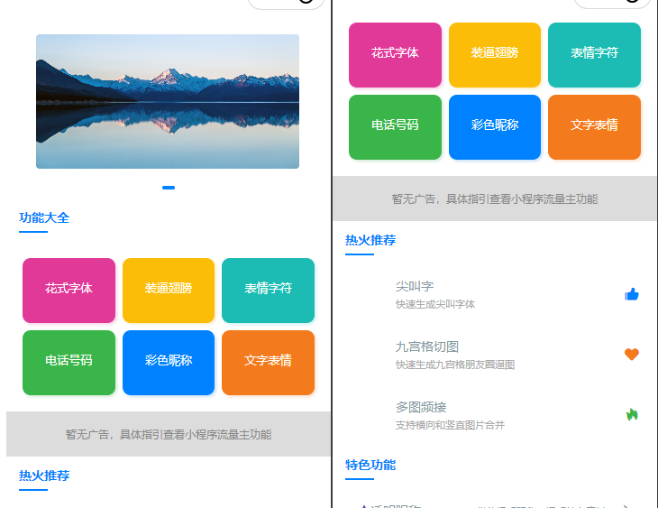The height and width of the screenshot is (508, 658).
Task: Choose 彩色昵称 tile in the right screen
Action: pos(495,127)
